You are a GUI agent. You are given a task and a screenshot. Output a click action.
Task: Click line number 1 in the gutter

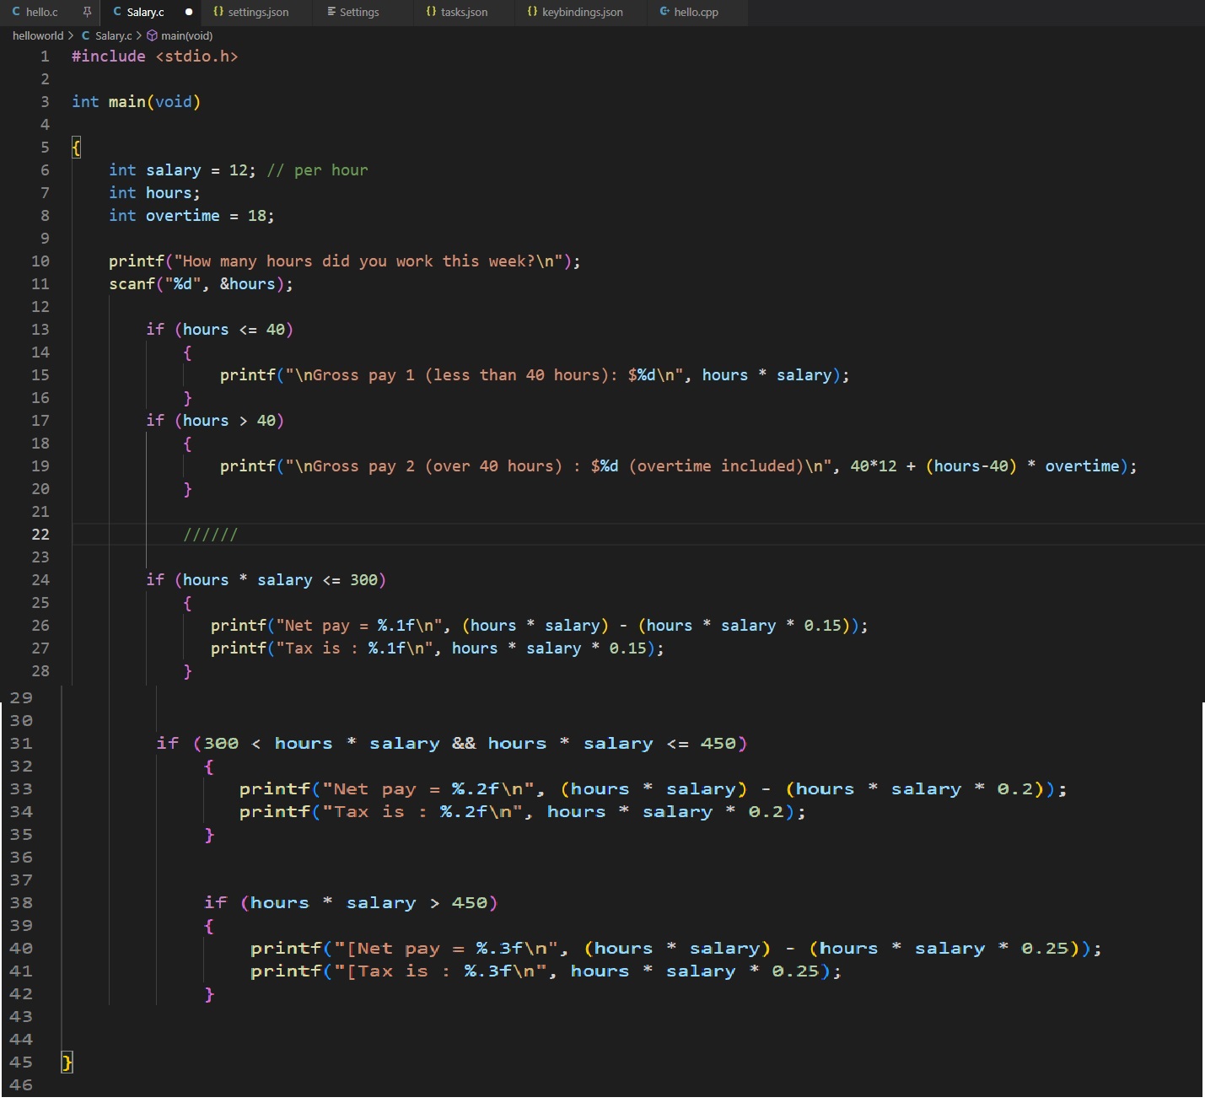tap(45, 56)
